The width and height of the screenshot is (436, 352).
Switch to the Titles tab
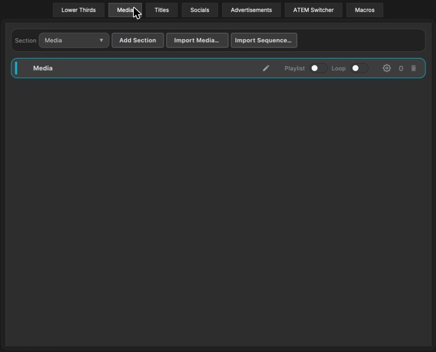click(162, 10)
